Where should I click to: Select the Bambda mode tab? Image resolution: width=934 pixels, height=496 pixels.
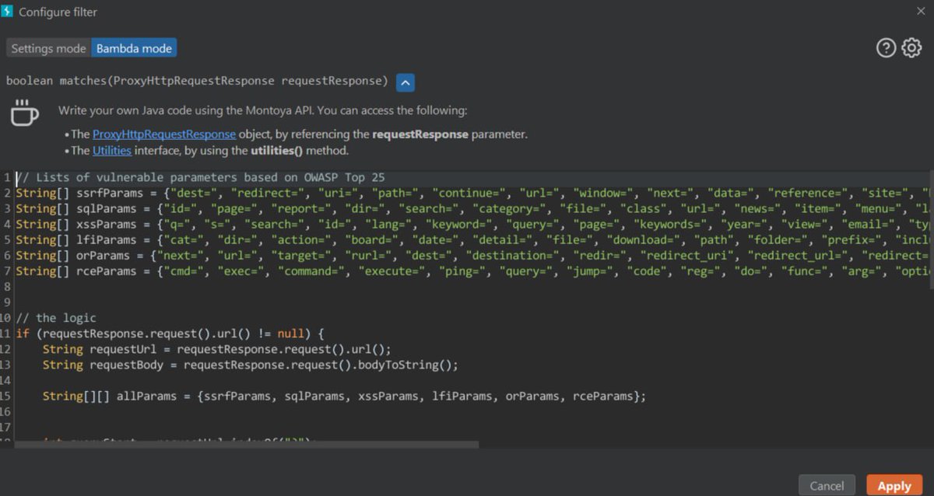tap(133, 47)
